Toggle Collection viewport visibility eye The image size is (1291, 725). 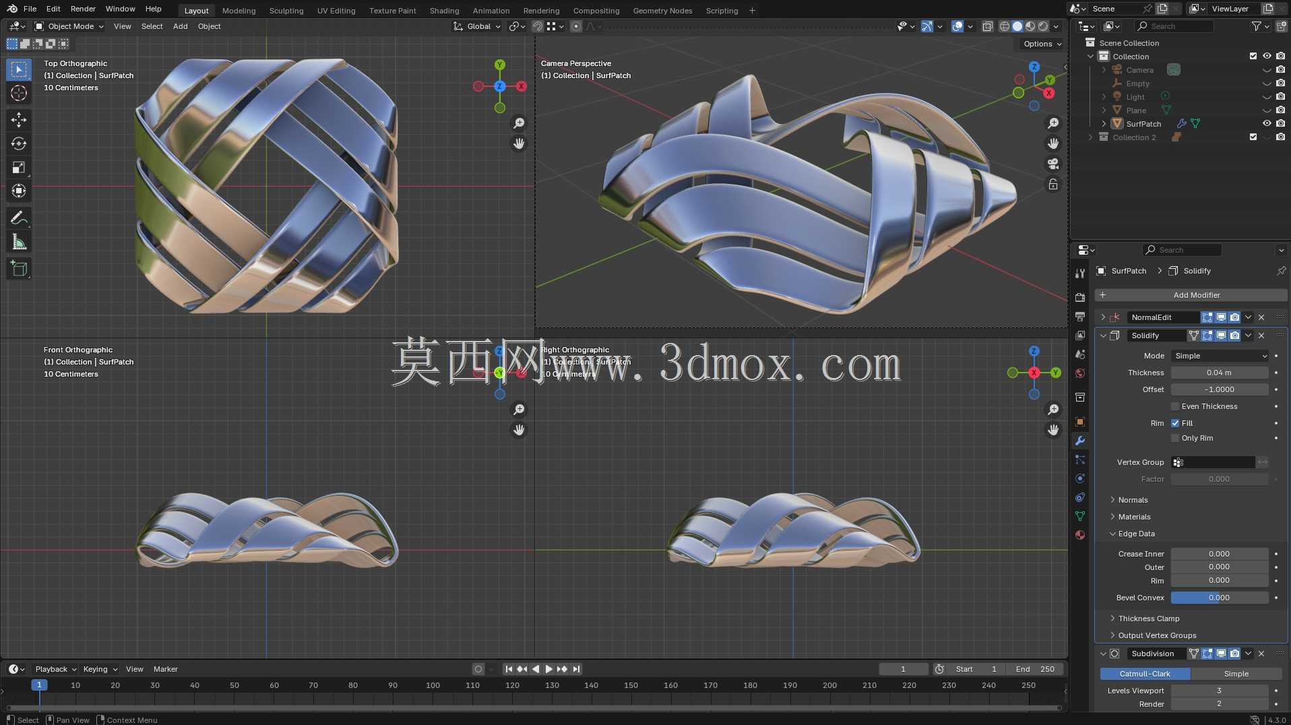[x=1267, y=57]
